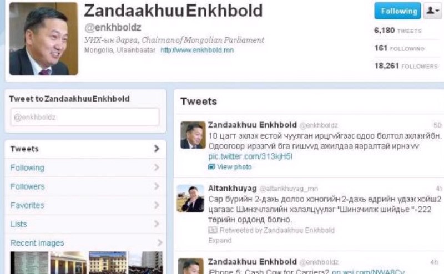Open the on.wsj.com link in the iPhone 5 tweet
This screenshot has width=444, height=274.
(368, 271)
